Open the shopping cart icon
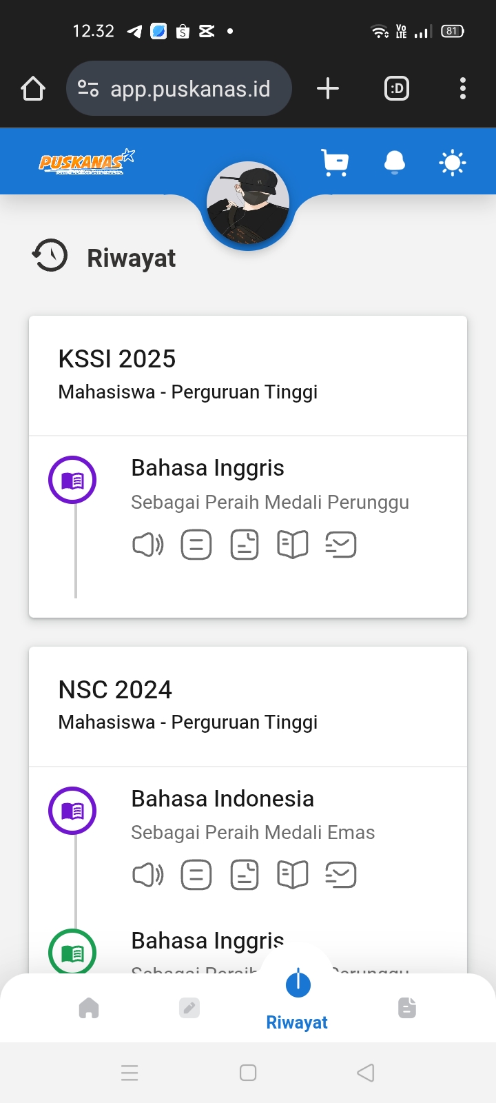The width and height of the screenshot is (496, 1103). click(x=335, y=163)
